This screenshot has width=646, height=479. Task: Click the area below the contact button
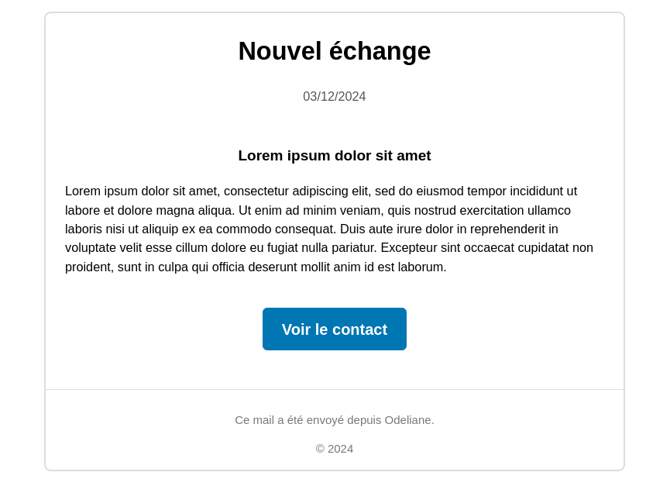point(335,370)
